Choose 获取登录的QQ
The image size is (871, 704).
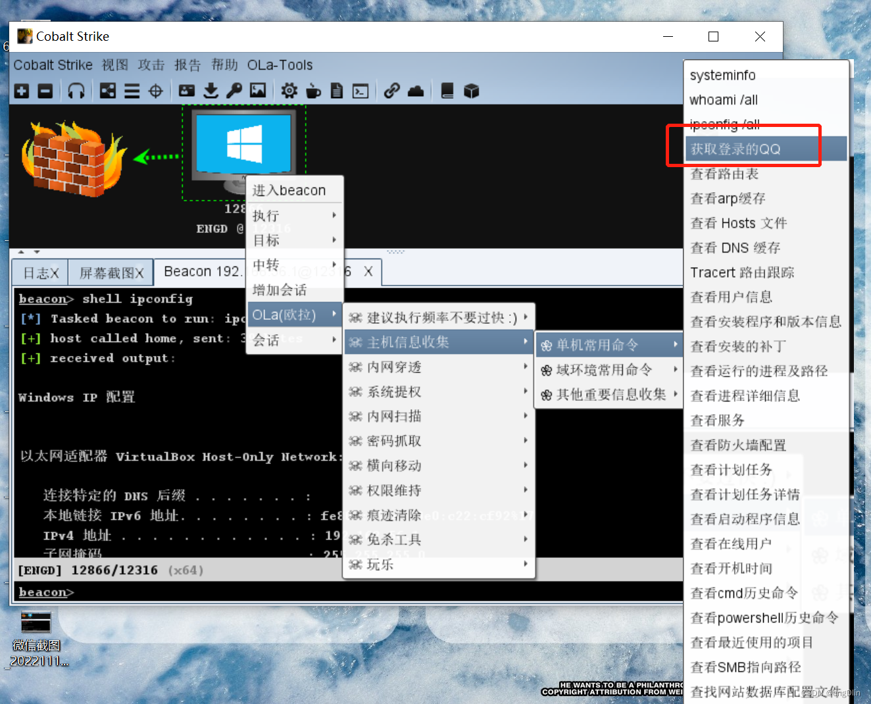pos(766,149)
